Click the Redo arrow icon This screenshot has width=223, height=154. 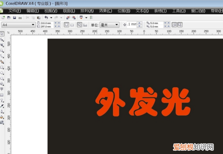56,17
